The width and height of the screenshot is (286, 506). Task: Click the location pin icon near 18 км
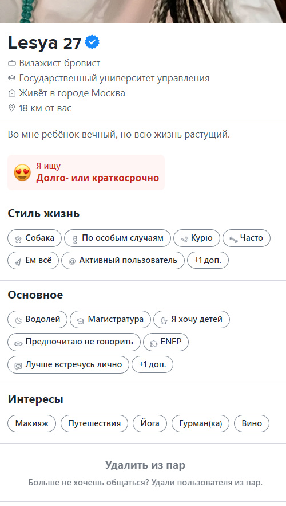pyautogui.click(x=12, y=108)
